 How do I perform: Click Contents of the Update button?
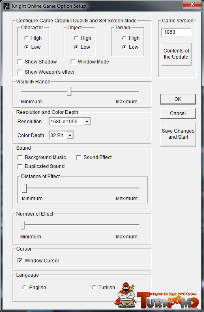tap(176, 54)
